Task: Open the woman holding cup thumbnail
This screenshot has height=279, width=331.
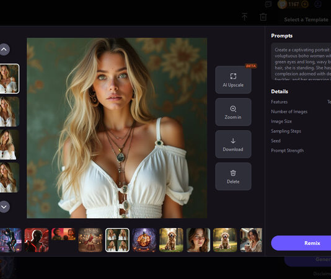Action: point(251,240)
